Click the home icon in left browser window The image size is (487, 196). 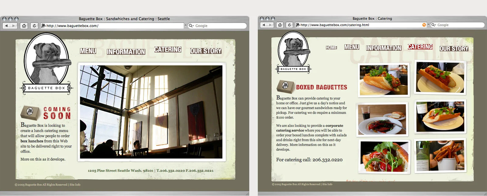click(x=24, y=26)
